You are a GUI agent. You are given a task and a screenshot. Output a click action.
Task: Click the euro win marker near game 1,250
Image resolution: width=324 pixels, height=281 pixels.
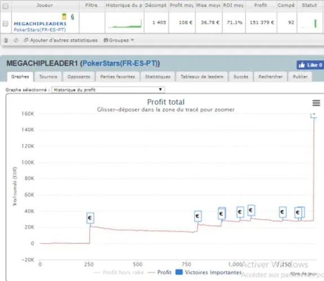(282, 212)
